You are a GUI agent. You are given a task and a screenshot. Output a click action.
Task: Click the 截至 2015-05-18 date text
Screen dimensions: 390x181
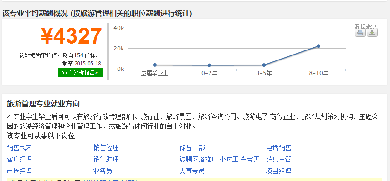click(82, 64)
